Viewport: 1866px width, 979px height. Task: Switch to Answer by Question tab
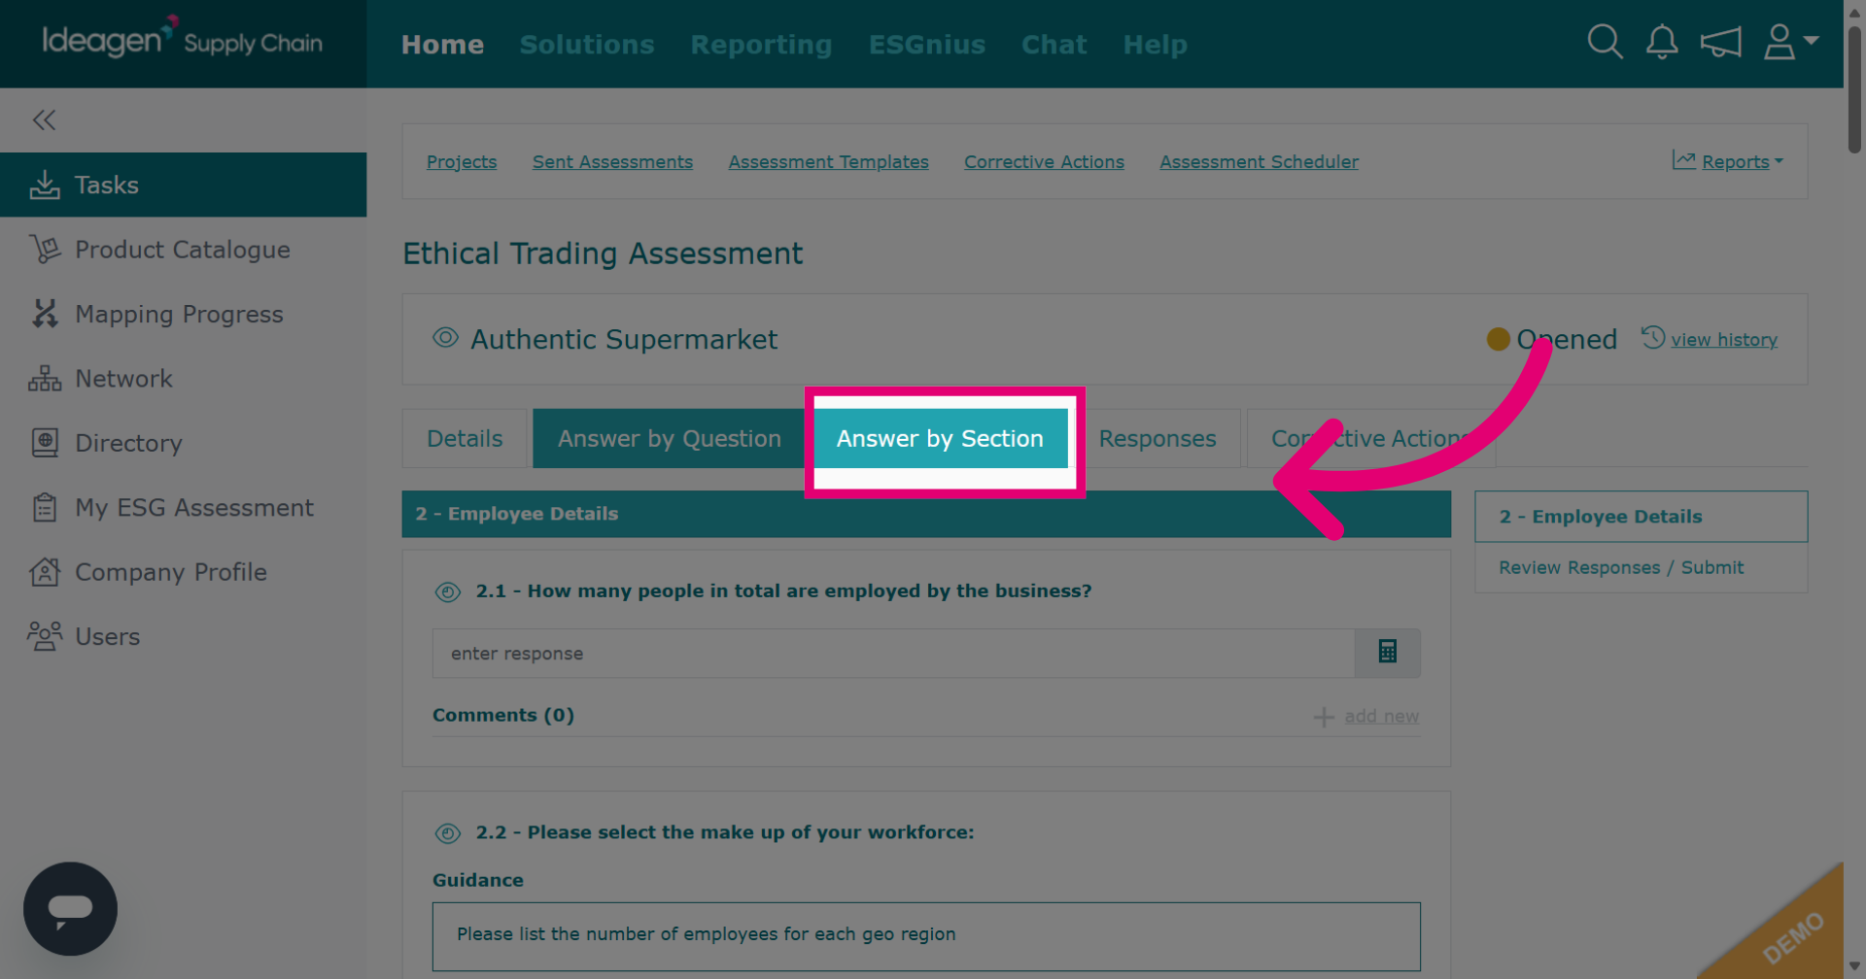(x=669, y=438)
